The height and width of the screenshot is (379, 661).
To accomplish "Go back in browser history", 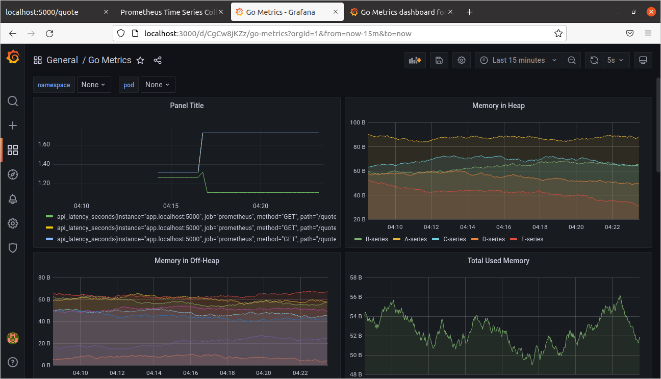I will (13, 33).
